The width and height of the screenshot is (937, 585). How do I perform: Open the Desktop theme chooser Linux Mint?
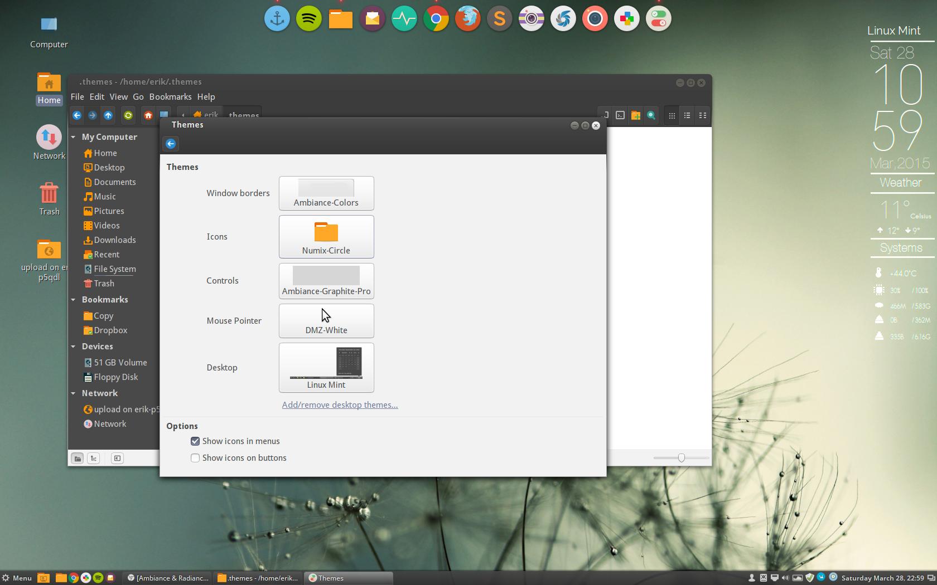[326, 368]
